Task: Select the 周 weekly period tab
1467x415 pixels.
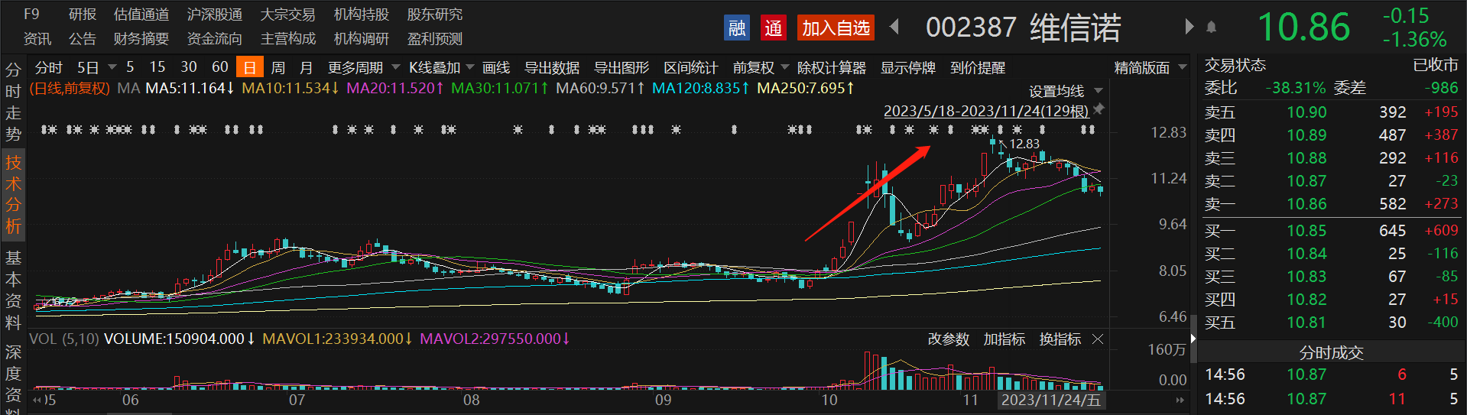Action: tap(278, 67)
